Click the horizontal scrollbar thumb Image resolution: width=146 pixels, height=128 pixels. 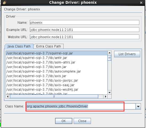(x=54, y=97)
